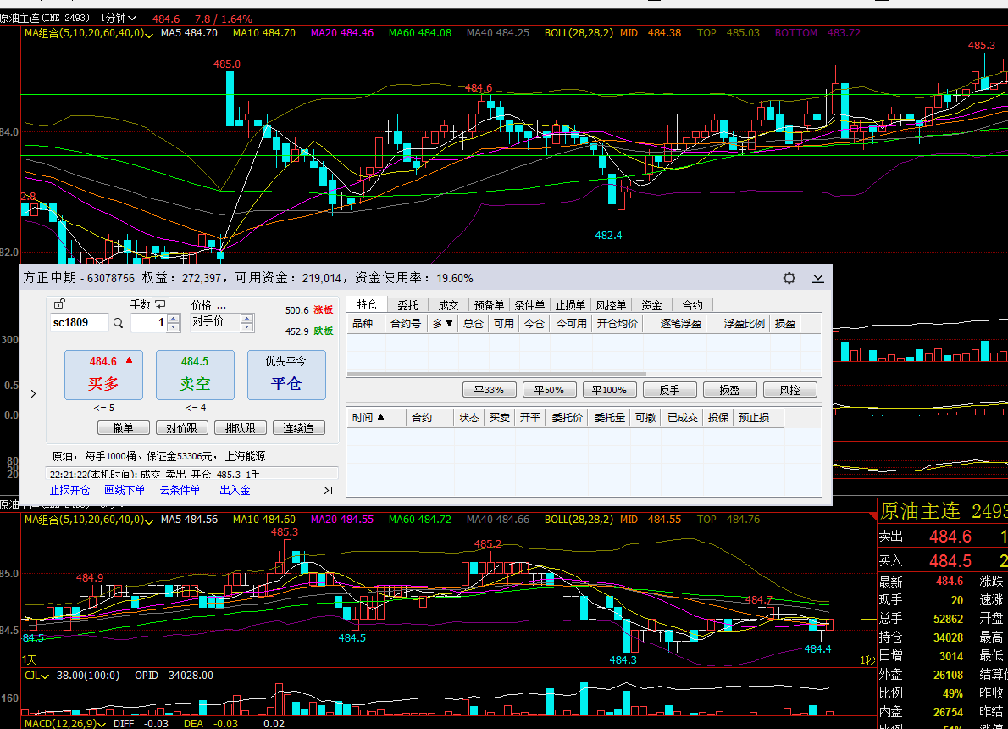1008x729 pixels.
Task: Switch to the 委托 tab
Action: click(407, 305)
